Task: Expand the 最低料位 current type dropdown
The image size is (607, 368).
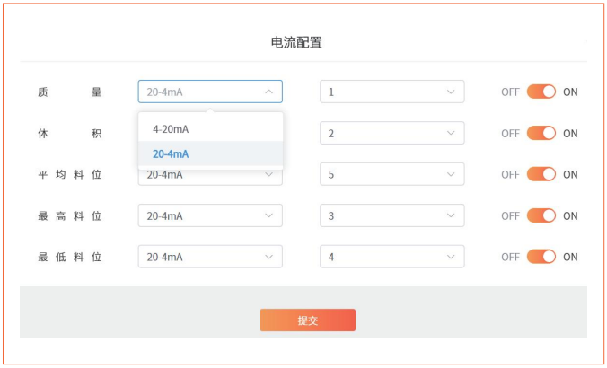Action: coord(209,257)
